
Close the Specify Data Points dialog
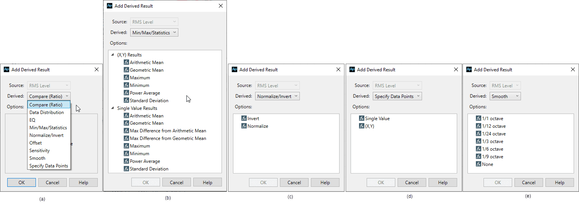[x=456, y=70]
